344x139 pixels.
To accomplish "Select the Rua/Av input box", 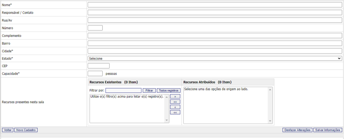I will [215, 20].
